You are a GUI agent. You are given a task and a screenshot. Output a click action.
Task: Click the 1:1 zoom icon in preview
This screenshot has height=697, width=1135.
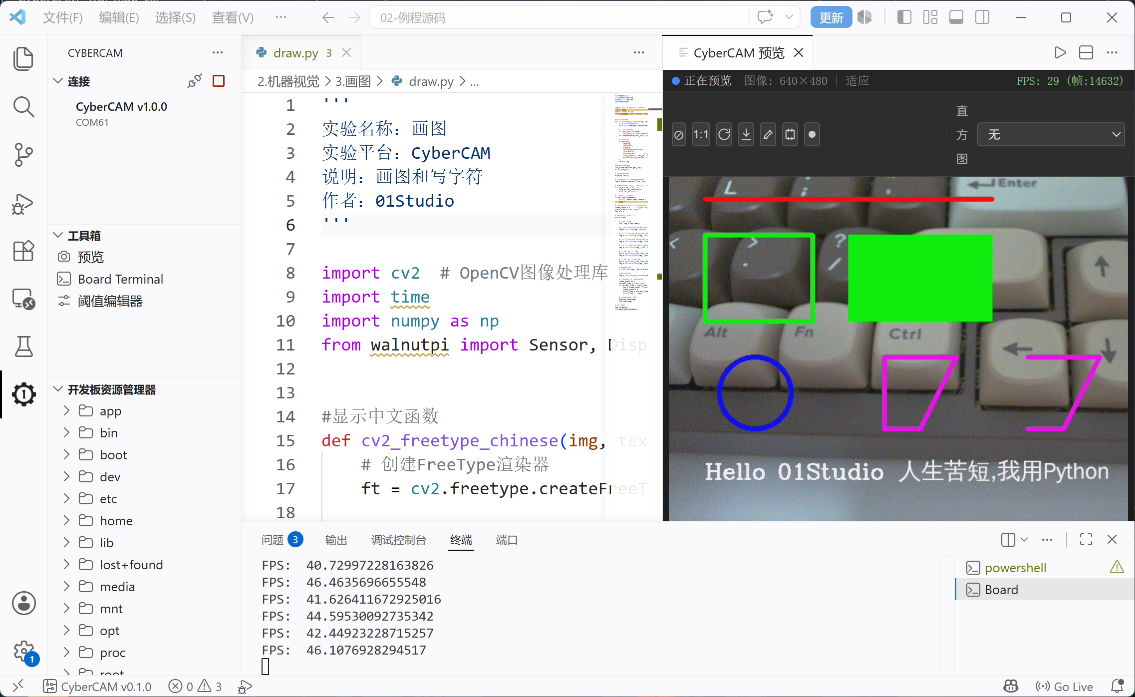tap(701, 134)
